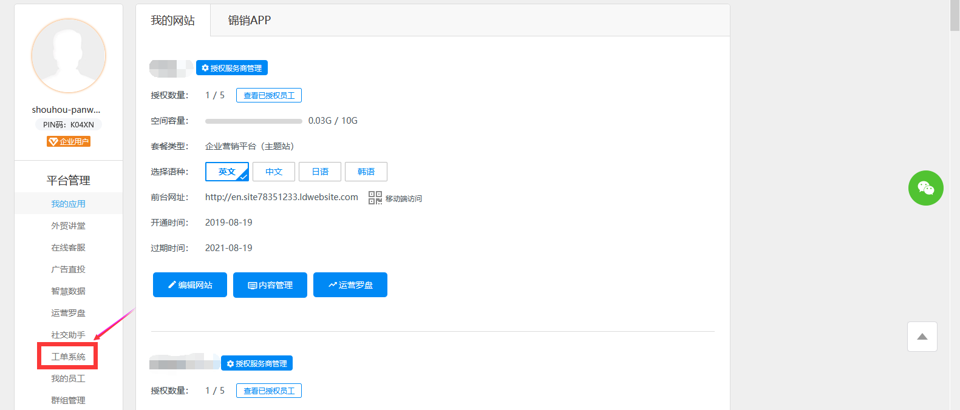
Task: Switch to the 锦销APP tab
Action: pos(249,21)
